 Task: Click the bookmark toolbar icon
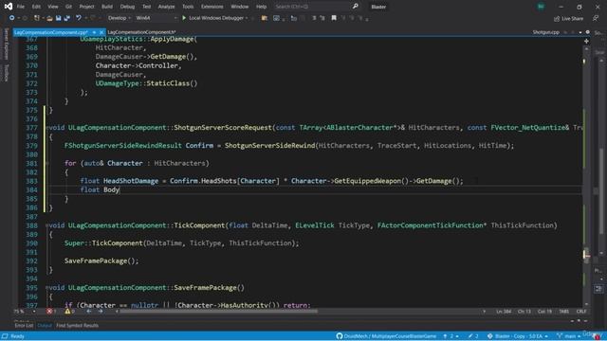[334, 18]
